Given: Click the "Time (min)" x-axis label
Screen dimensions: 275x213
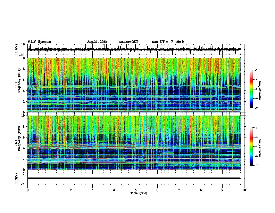Looking at the screenshot, I should point(139,193).
